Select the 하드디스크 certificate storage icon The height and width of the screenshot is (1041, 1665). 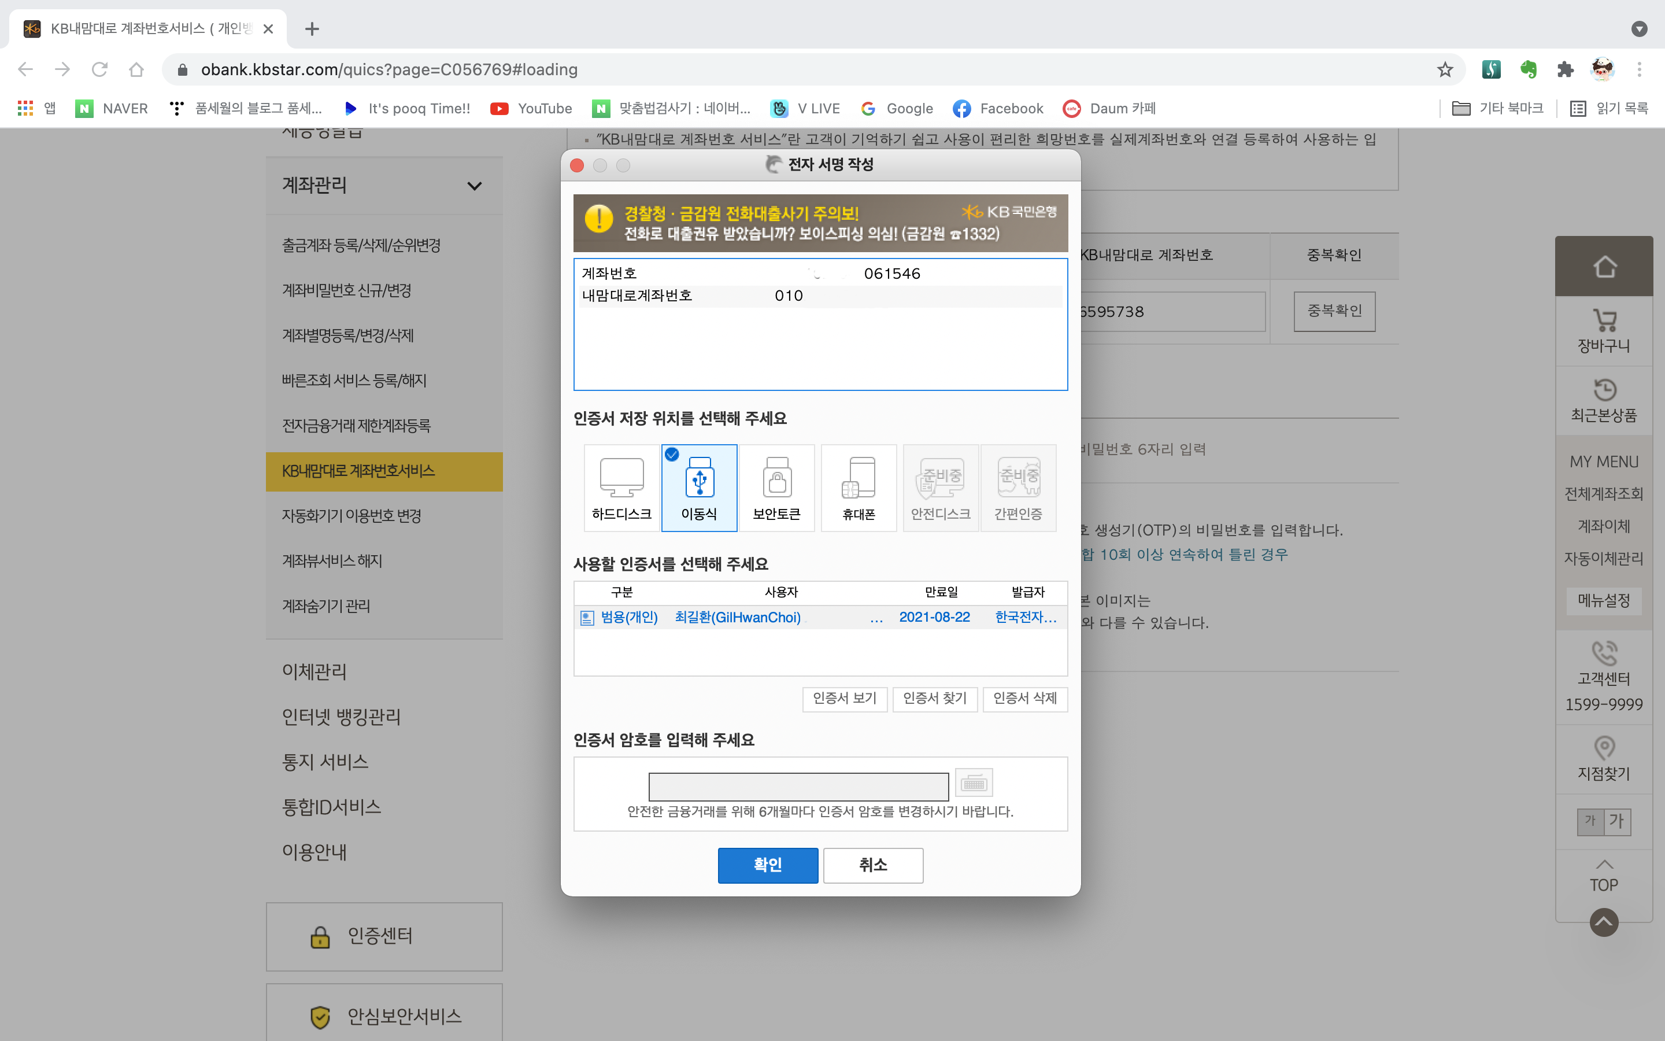click(x=621, y=488)
